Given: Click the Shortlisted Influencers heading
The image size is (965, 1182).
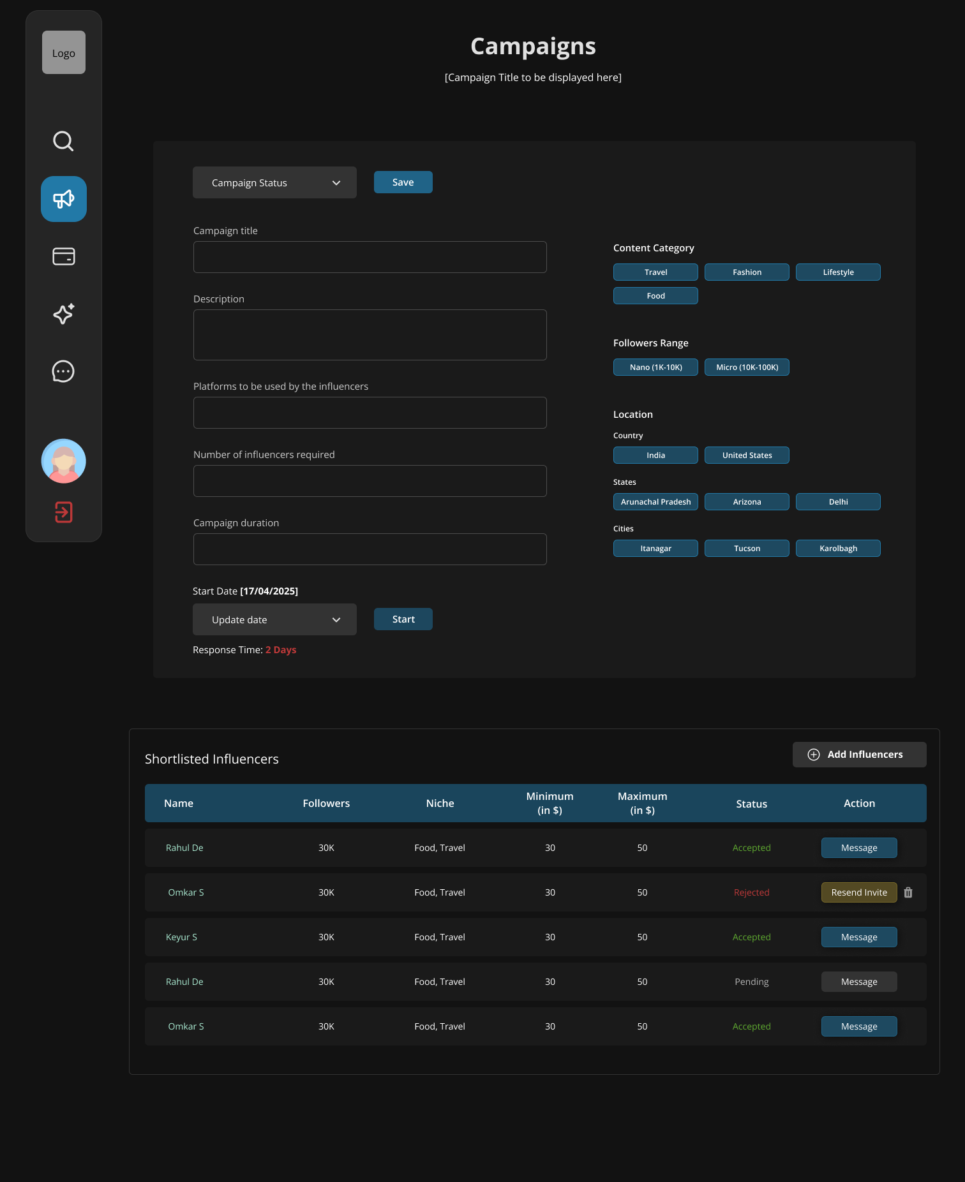Looking at the screenshot, I should click(x=212, y=759).
